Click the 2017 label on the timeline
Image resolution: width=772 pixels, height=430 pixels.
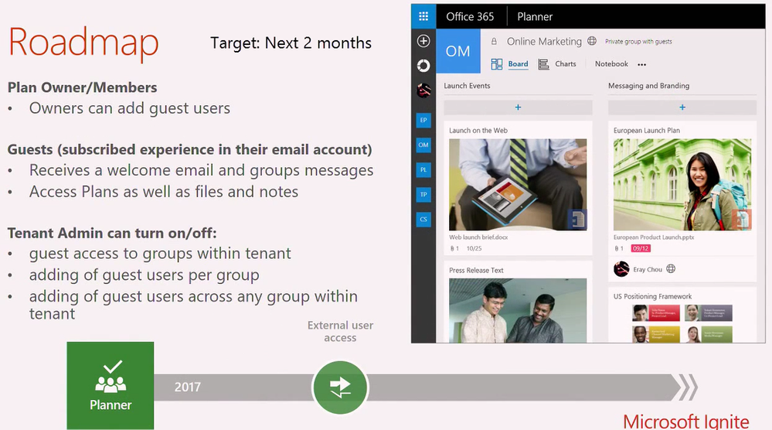(x=187, y=387)
